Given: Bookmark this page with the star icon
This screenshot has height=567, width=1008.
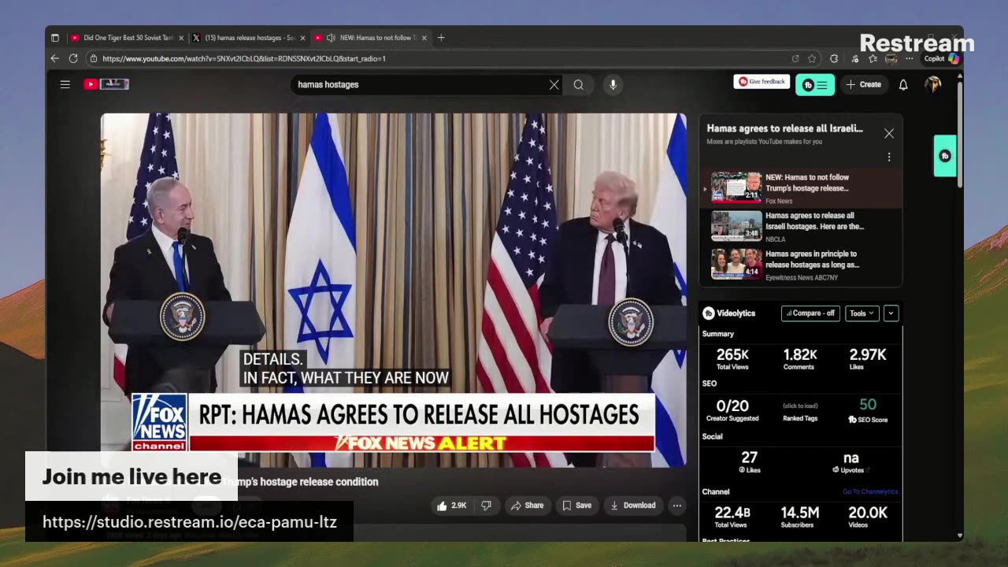Looking at the screenshot, I should point(812,58).
